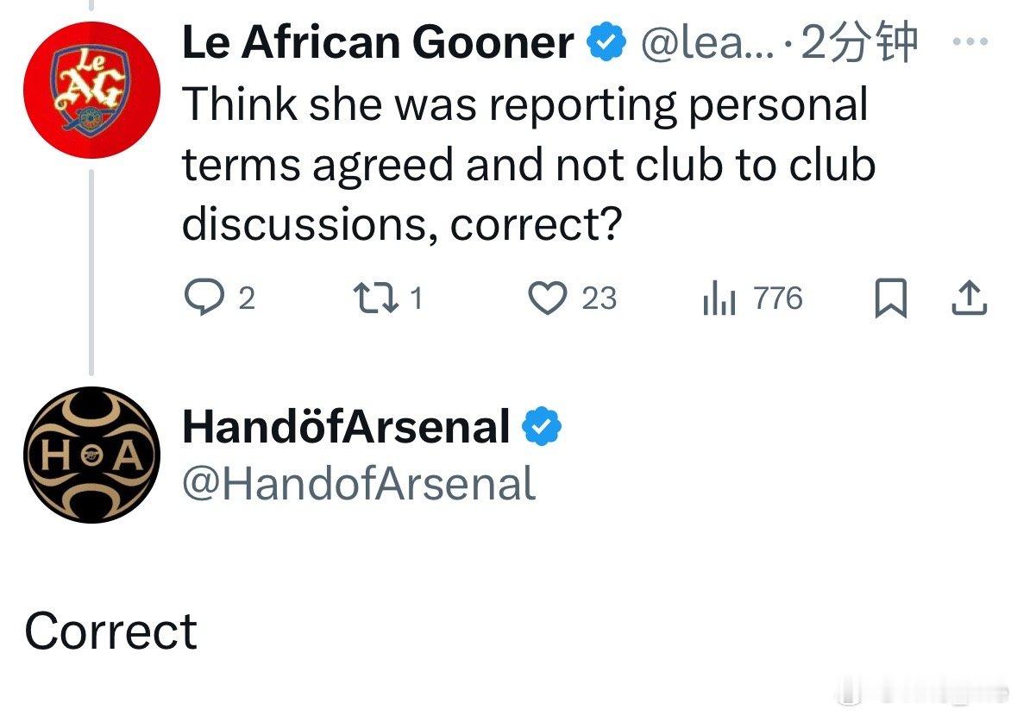Click the 23 likes count
This screenshot has width=1017, height=716.
click(599, 298)
